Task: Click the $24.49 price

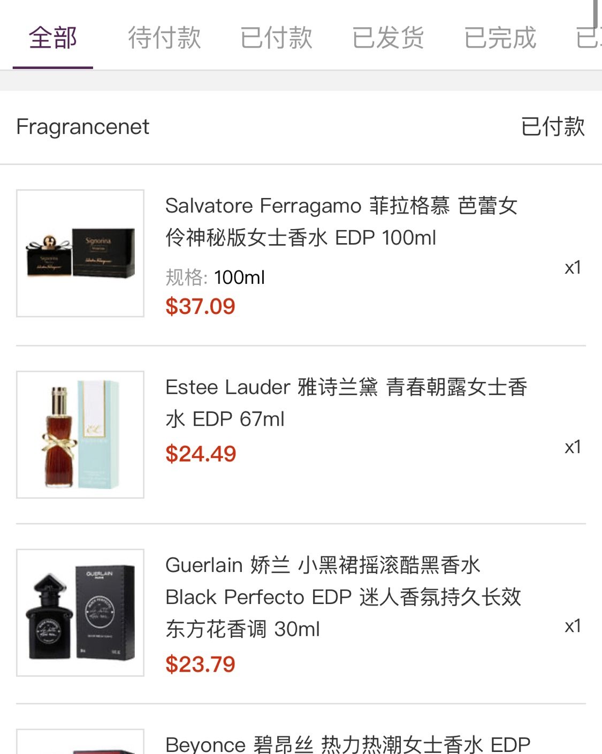Action: coord(201,454)
